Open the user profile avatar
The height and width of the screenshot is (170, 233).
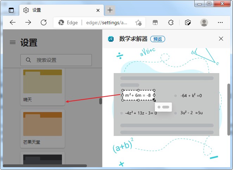(204, 22)
